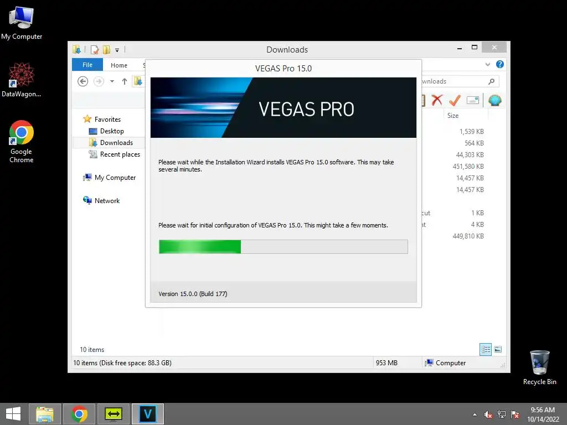Select My Computer in navigation pane
The height and width of the screenshot is (425, 567).
click(115, 178)
